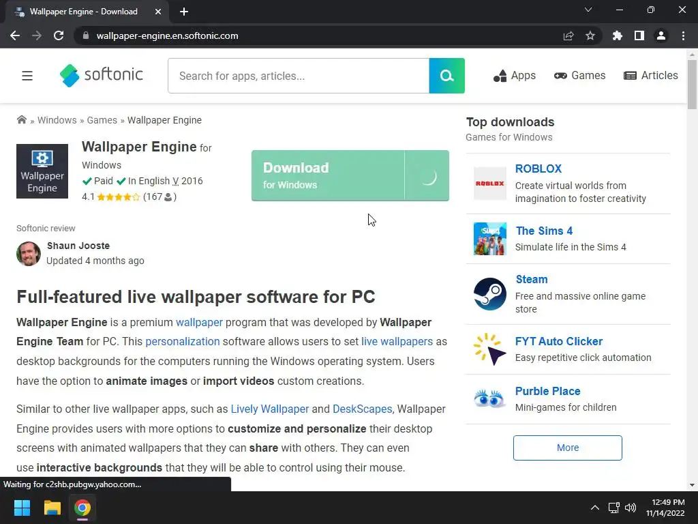Click the loading spinner part of Download
Viewport: 698px width, 524px height.
427,175
